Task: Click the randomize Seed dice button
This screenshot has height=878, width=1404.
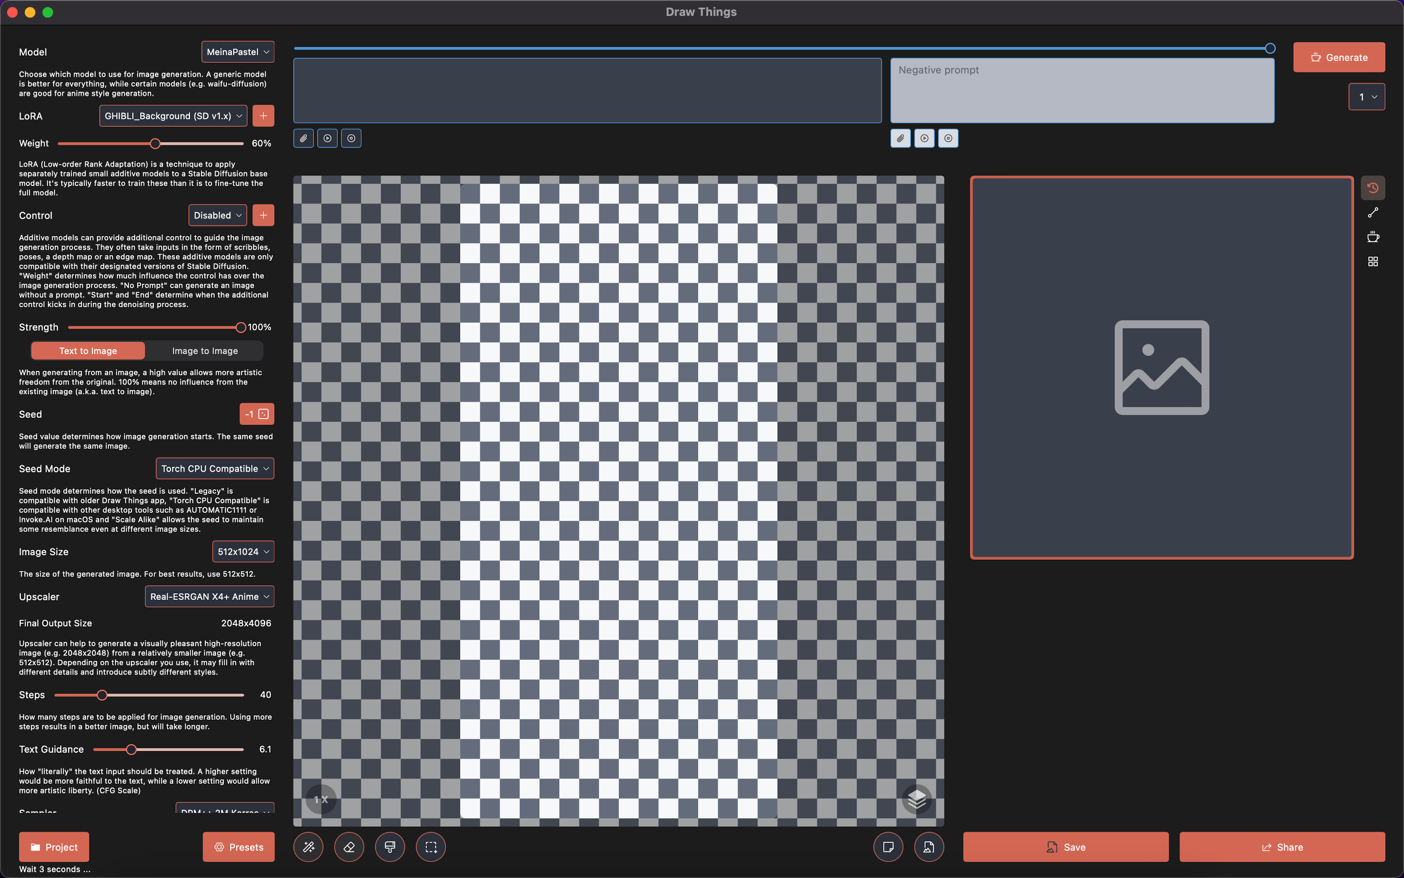Action: click(x=263, y=414)
